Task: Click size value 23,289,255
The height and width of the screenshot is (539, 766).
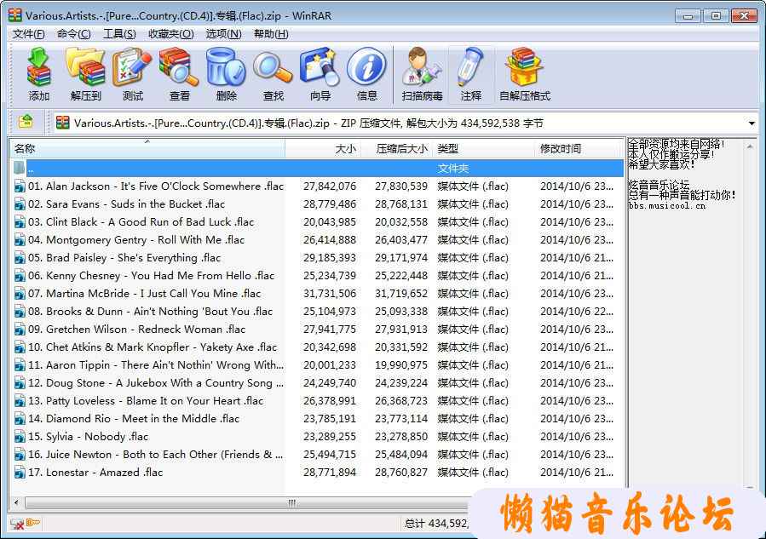Action: (x=330, y=437)
